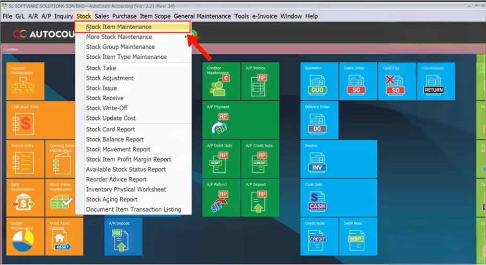Image resolution: width=486 pixels, height=265 pixels.
Task: Open the G/L menu
Action: (20, 16)
